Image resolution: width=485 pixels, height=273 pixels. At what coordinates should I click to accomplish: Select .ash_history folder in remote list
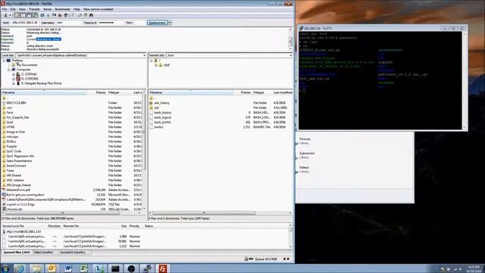point(161,103)
